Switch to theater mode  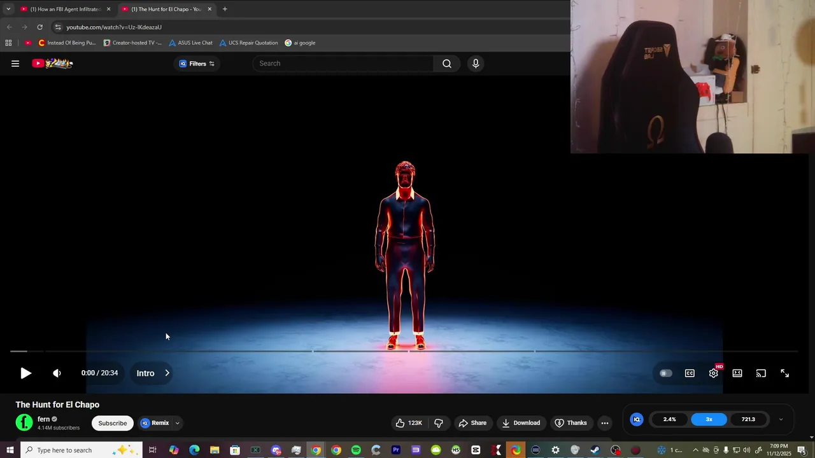coord(737,373)
